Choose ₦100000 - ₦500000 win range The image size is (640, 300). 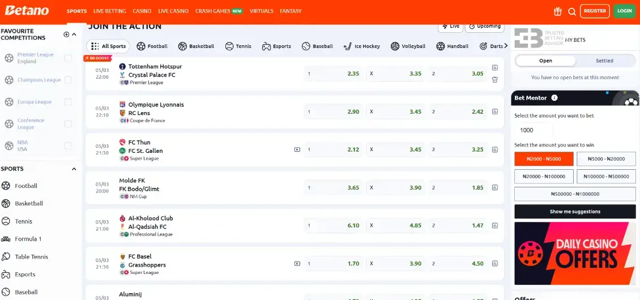point(606,177)
